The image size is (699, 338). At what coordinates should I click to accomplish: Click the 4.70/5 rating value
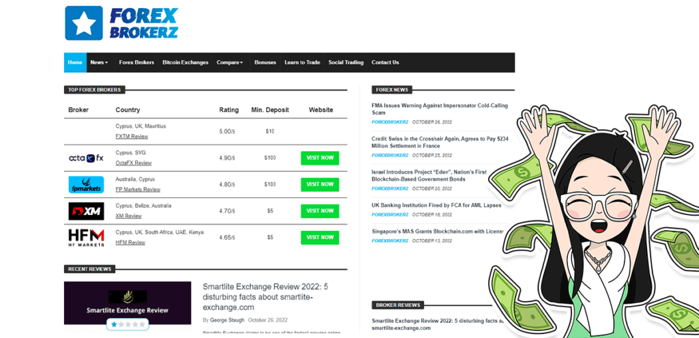tap(227, 211)
